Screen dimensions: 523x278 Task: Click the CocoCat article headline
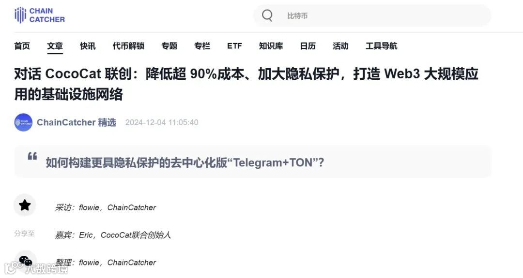coord(246,84)
